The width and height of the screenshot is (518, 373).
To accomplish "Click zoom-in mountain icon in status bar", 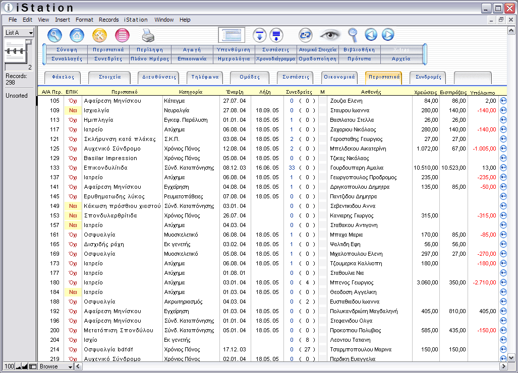I will (x=25, y=366).
